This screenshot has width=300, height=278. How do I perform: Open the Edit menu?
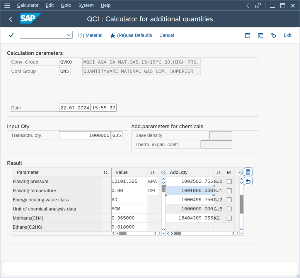(x=50, y=5)
